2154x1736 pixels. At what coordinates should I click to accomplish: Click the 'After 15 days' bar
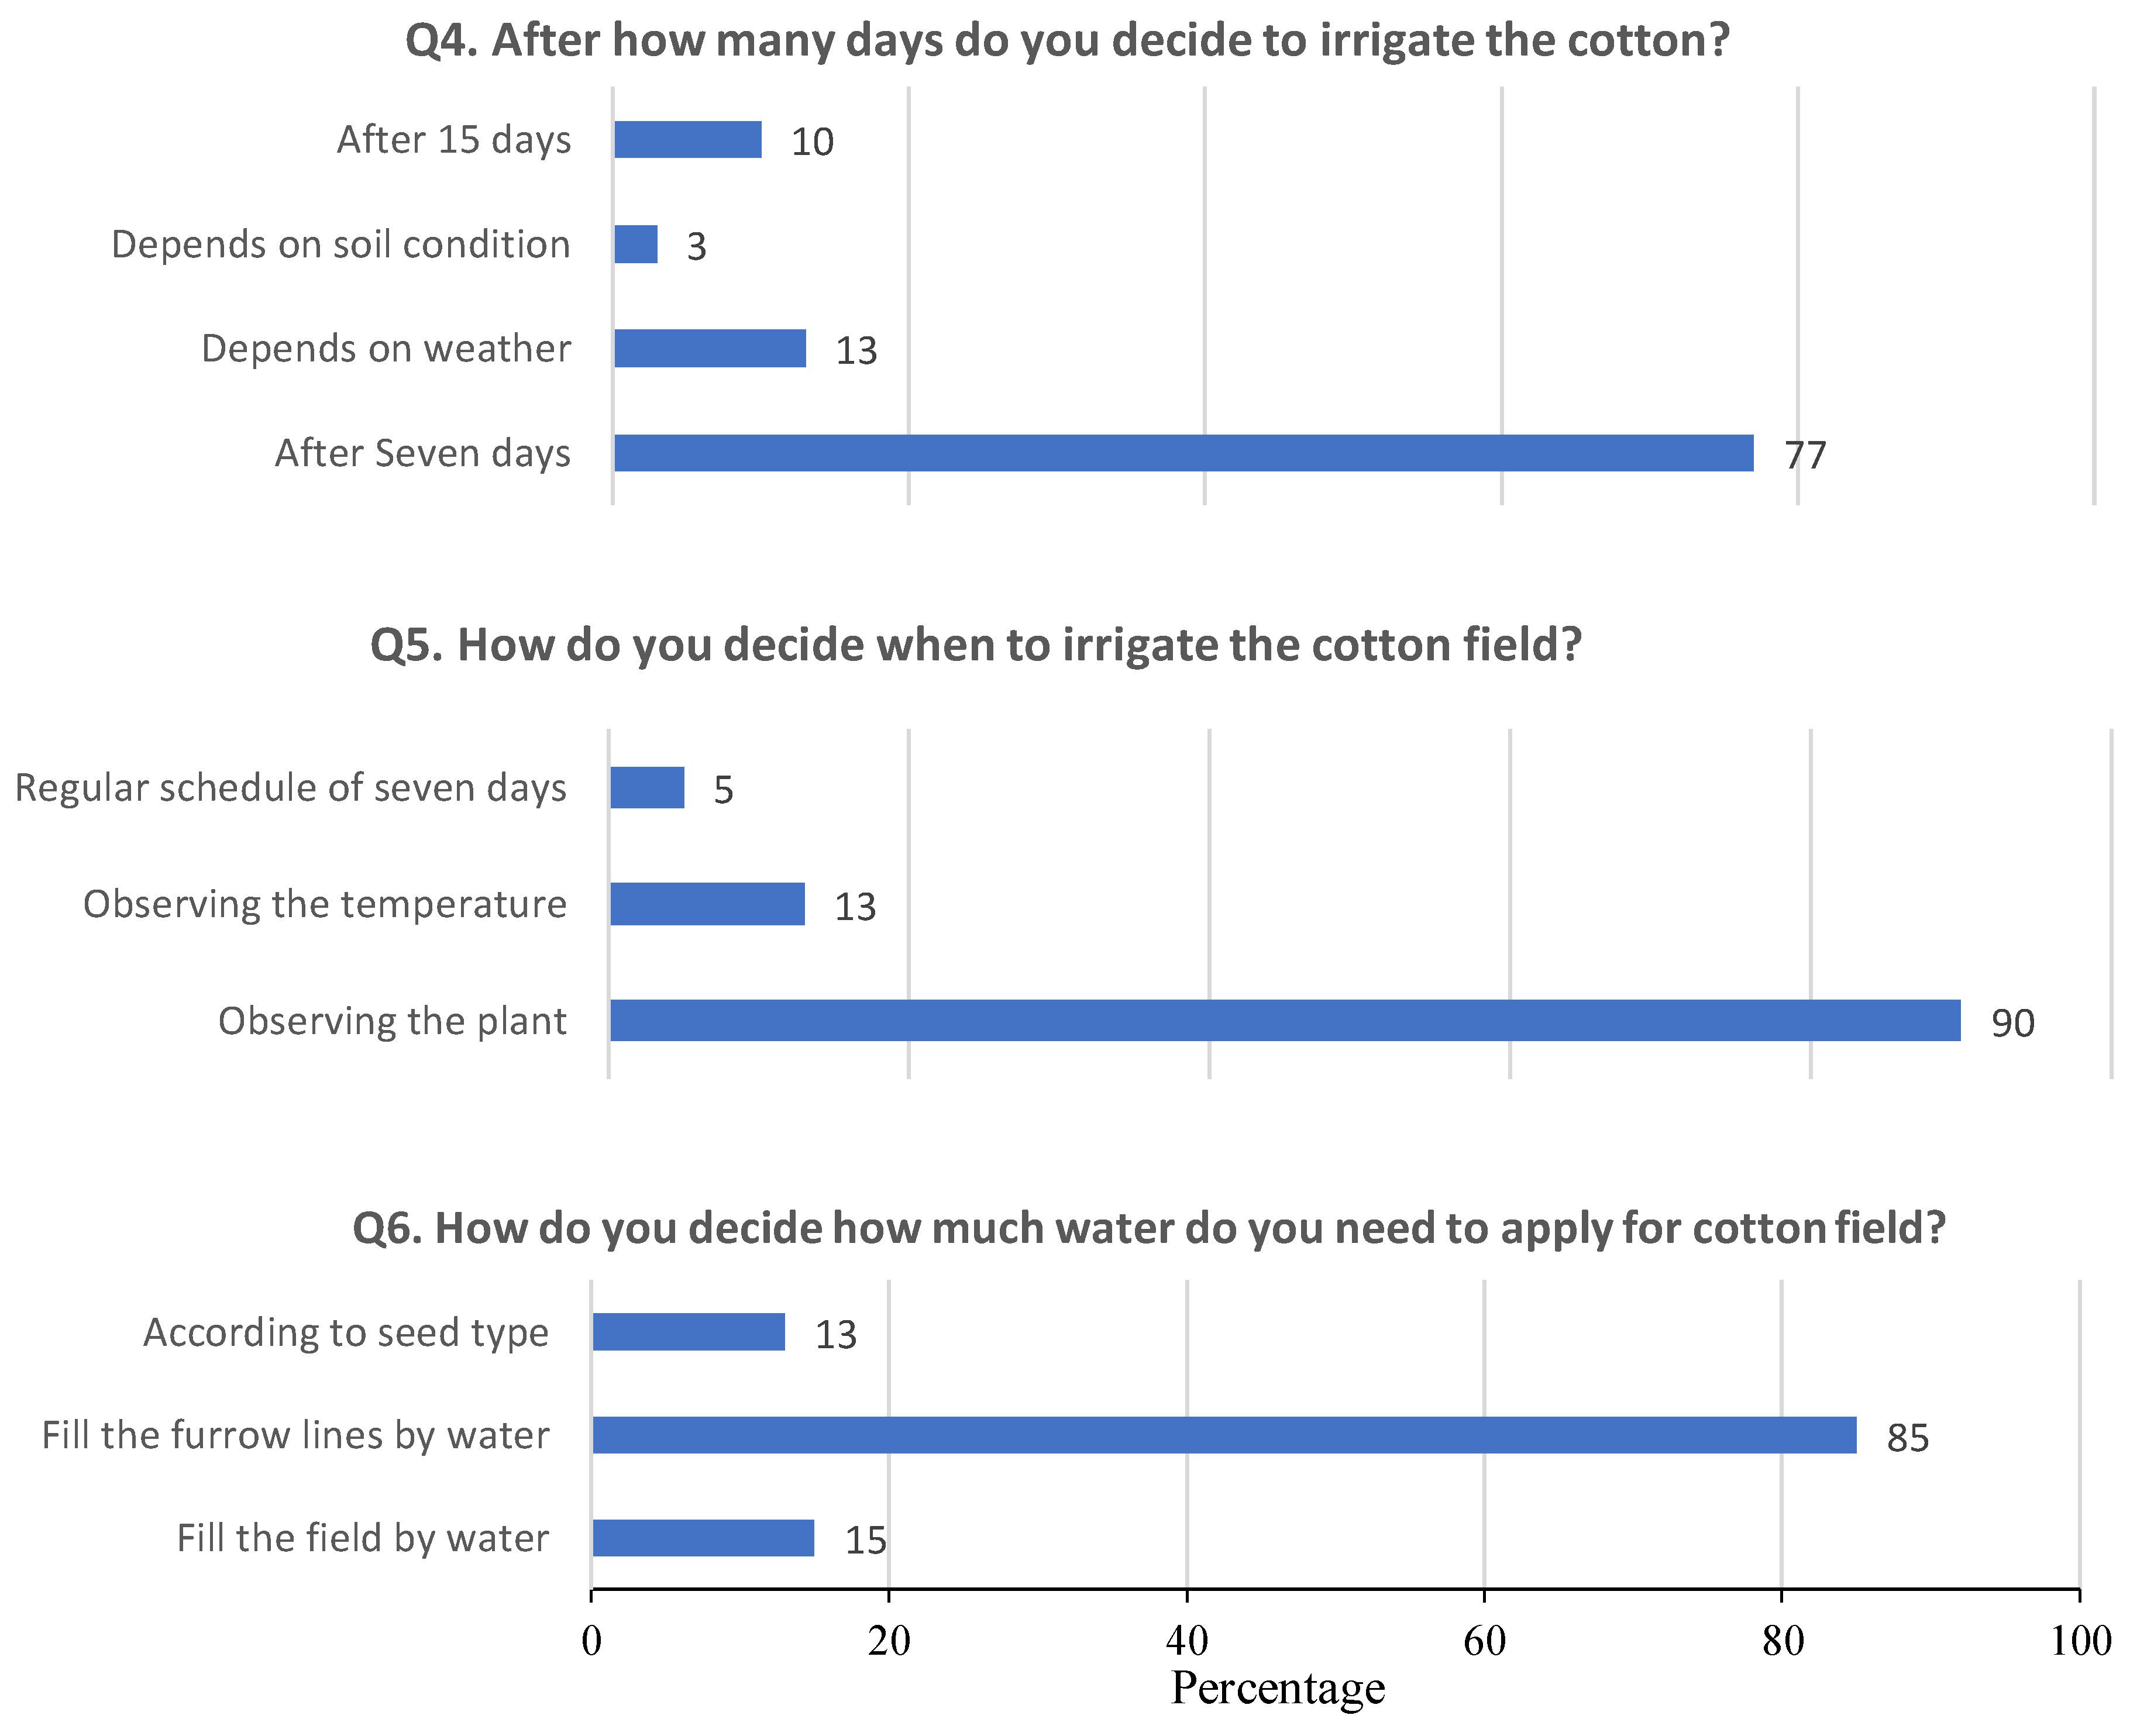pos(688,140)
